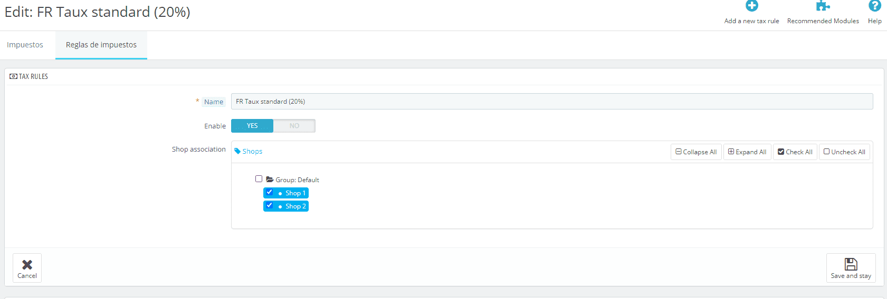The height and width of the screenshot is (299, 887).
Task: Click the Group: Default folder icon
Action: 270,180
